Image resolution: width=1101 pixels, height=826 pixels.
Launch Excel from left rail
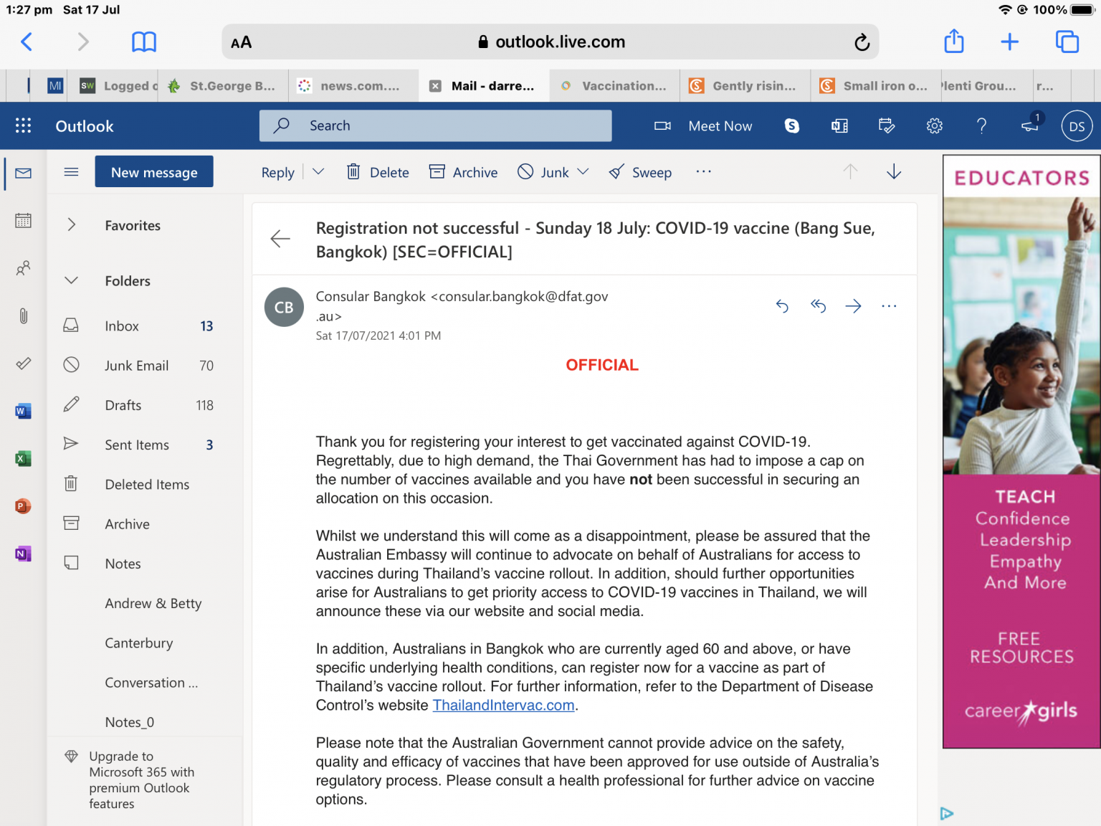[23, 459]
